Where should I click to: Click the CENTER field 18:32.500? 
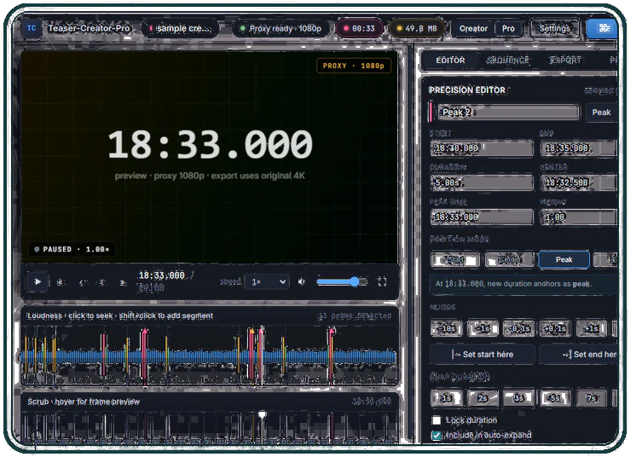point(578,182)
